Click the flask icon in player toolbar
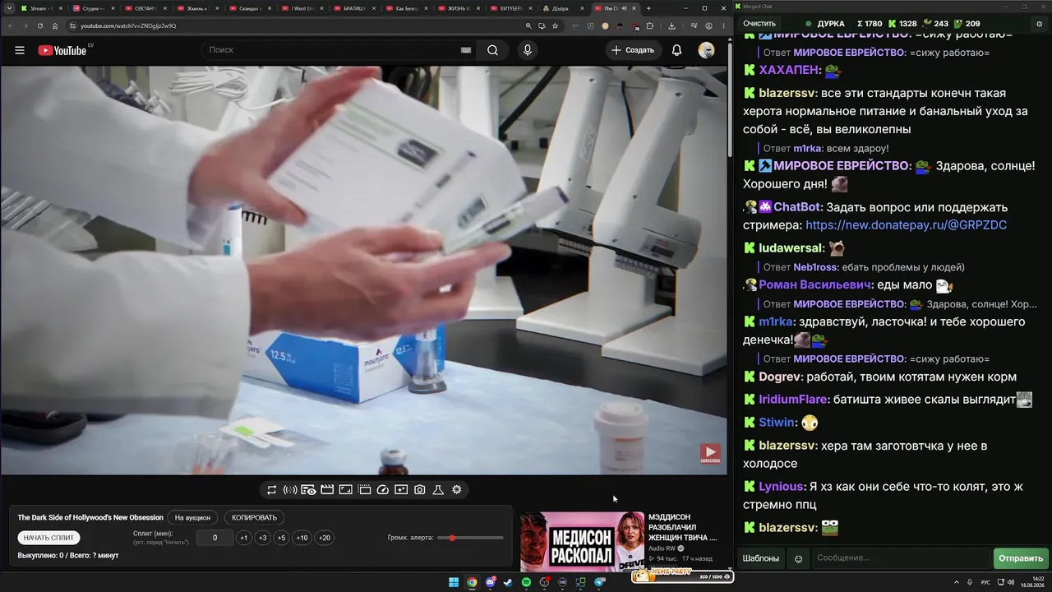 438,490
